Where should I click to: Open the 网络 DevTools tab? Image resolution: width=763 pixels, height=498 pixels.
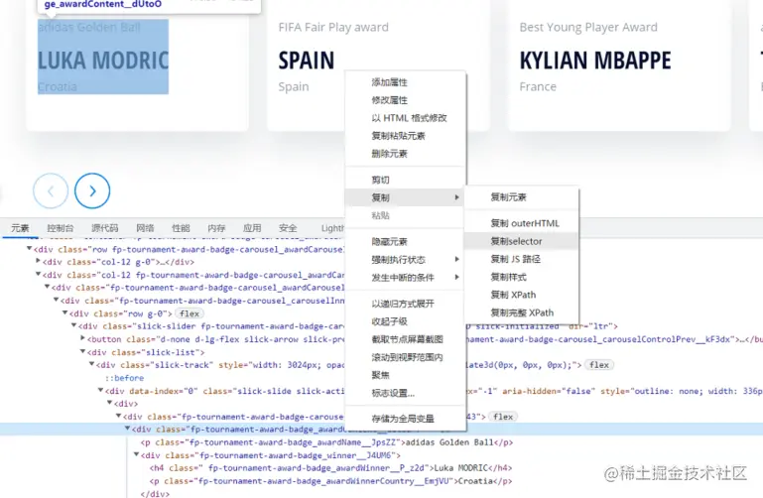145,228
